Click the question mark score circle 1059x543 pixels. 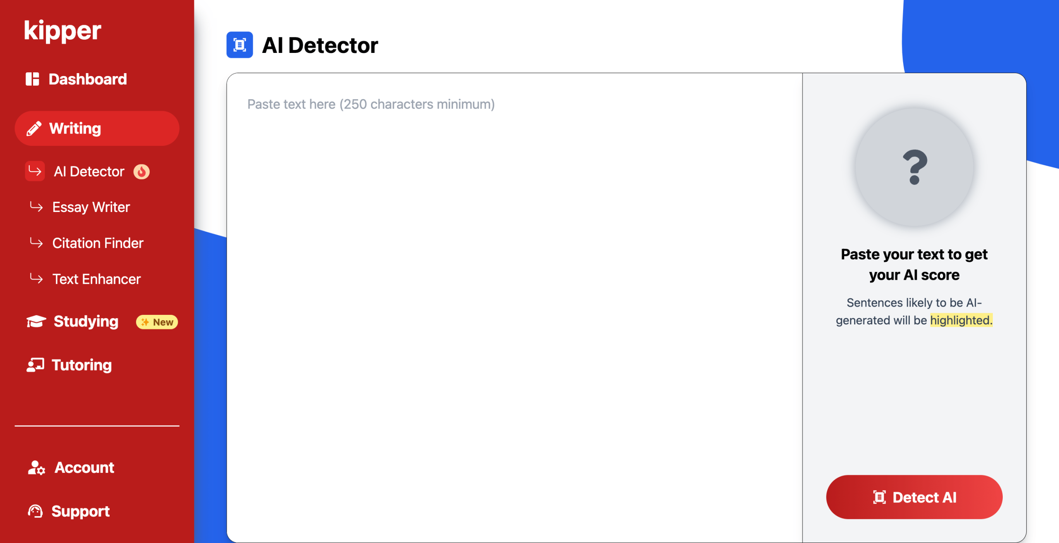(x=914, y=167)
